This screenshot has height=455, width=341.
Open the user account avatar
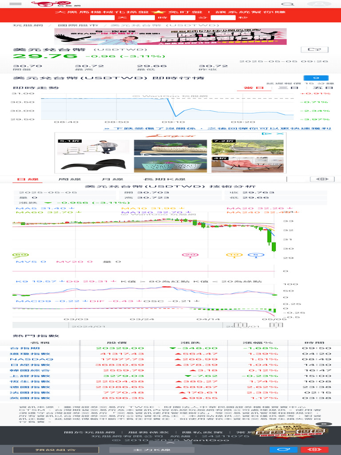319,4
